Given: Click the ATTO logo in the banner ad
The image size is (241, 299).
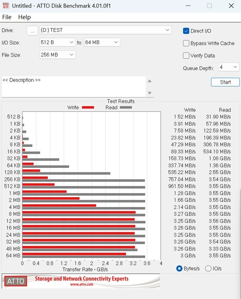Looking at the screenshot, I should pyautogui.click(x=15, y=281).
